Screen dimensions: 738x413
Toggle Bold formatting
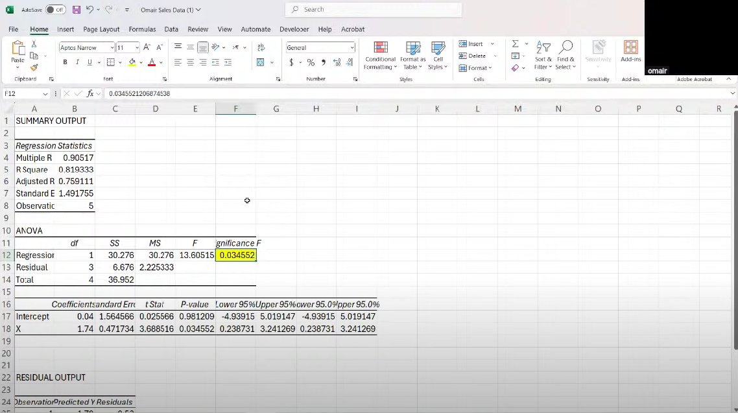point(65,62)
